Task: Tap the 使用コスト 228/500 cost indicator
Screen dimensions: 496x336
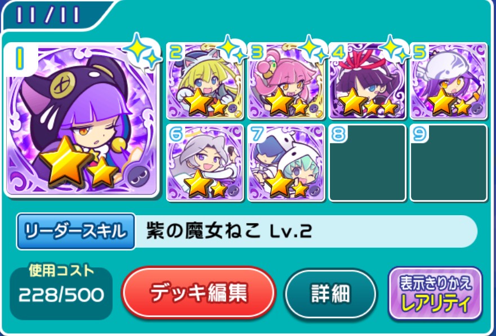Action: 61,292
